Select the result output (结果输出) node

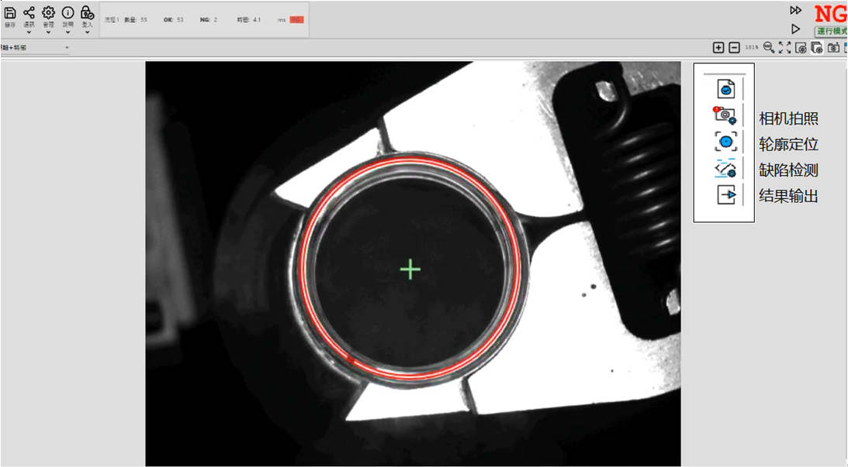coord(725,195)
